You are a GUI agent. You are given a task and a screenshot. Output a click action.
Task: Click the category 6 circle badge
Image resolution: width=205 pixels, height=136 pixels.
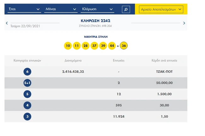(x=27, y=72)
